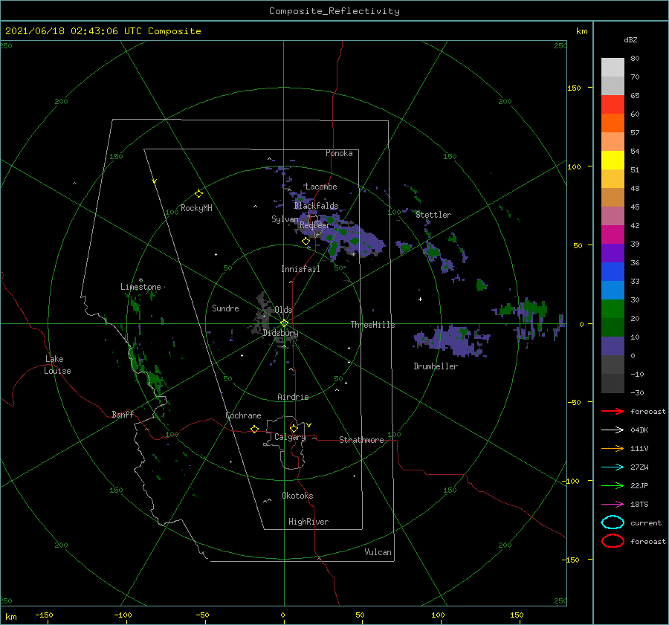The width and height of the screenshot is (669, 625).
Task: Click the pink 42–45 dBZ swatch
Action: click(613, 216)
